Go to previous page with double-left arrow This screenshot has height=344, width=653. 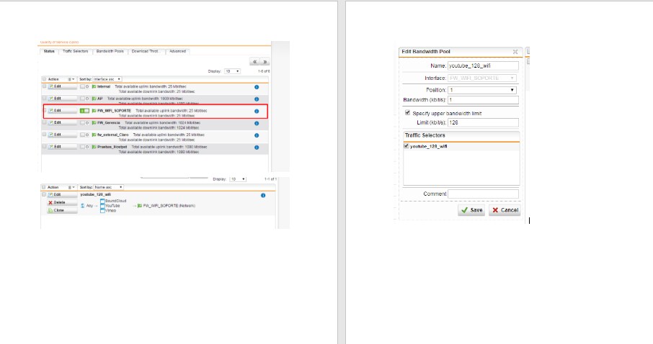(x=254, y=62)
